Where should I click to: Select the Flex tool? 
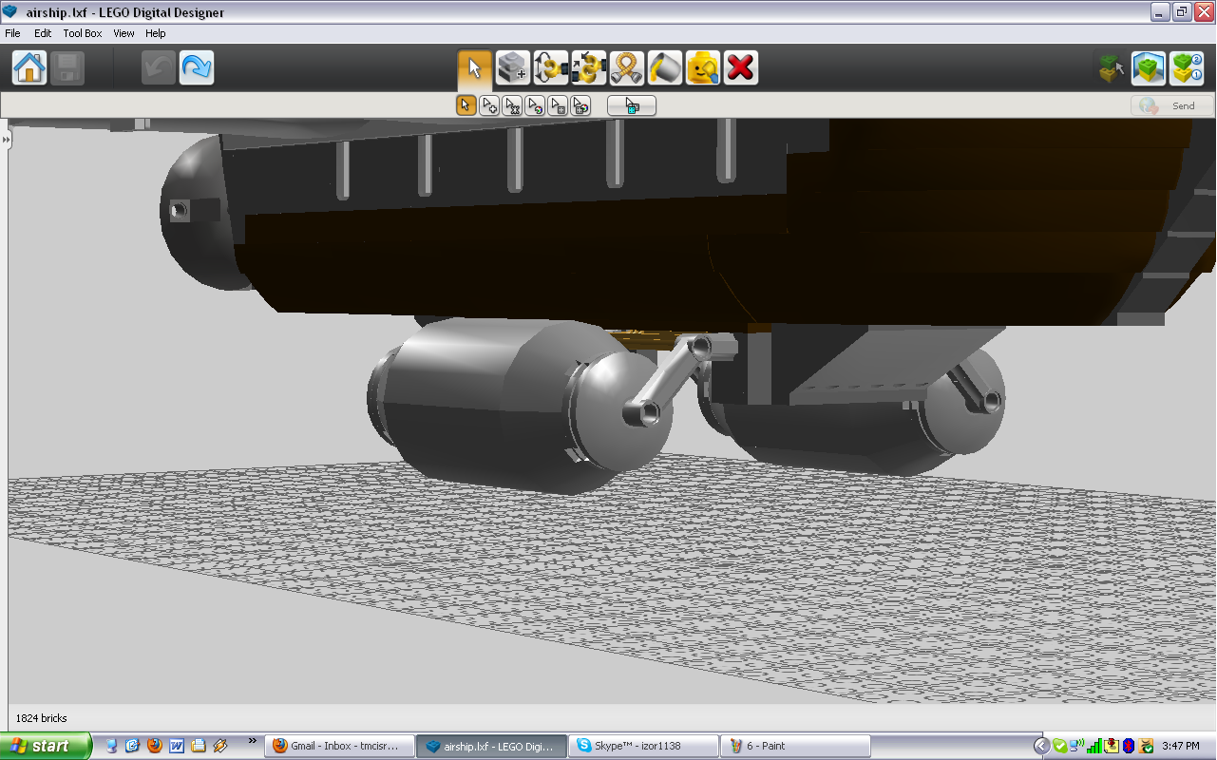(x=627, y=68)
